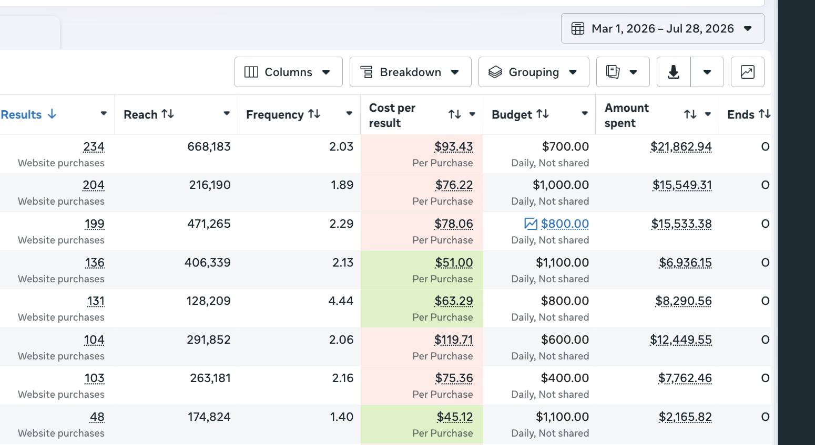Viewport: 815px width, 445px height.
Task: Open the Breakdown dropdown
Action: (x=410, y=72)
